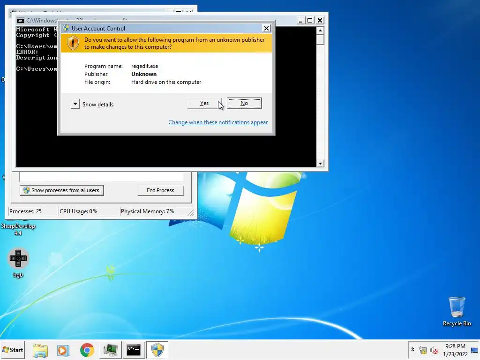Click regedit.exe program name text
Viewport: 480px width, 360px height.
click(145, 66)
